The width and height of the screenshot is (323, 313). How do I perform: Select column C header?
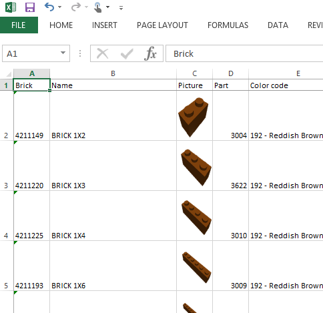pos(195,73)
